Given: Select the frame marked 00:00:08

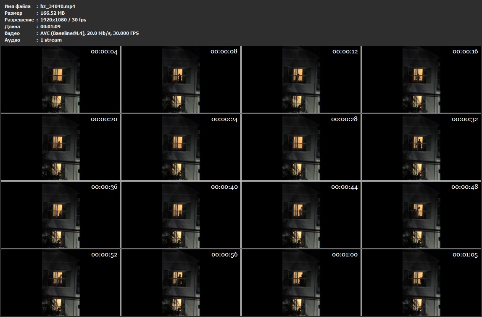Looking at the screenshot, I should (181, 79).
